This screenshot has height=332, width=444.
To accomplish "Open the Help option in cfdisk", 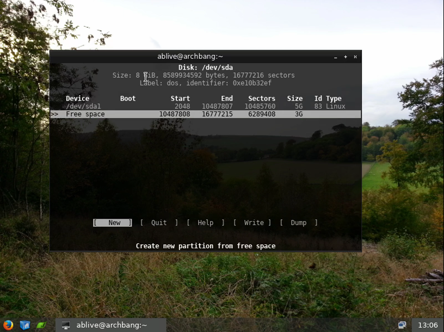I will [x=205, y=223].
